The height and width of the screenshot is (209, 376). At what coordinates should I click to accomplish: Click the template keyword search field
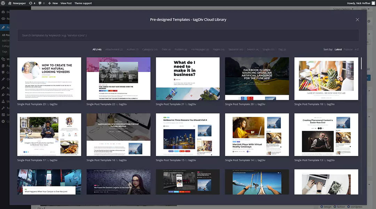tap(188, 35)
